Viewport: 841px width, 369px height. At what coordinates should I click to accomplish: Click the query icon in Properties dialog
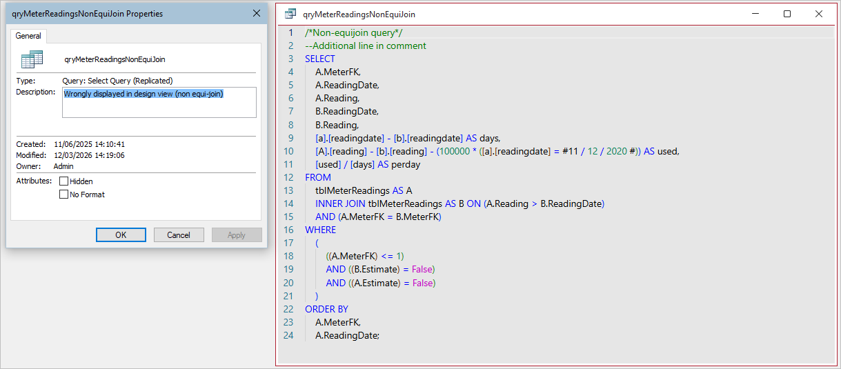[32, 59]
